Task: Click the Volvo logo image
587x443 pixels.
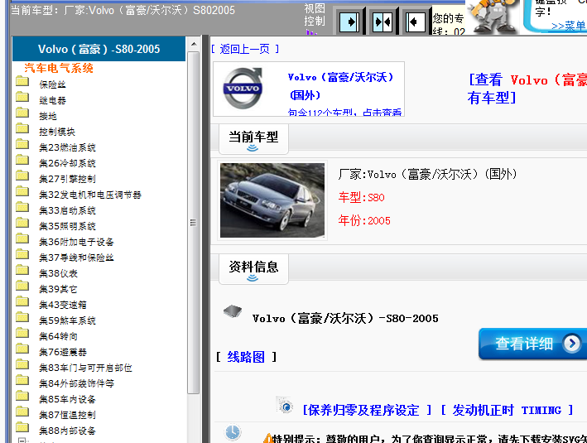Action: 243,88
